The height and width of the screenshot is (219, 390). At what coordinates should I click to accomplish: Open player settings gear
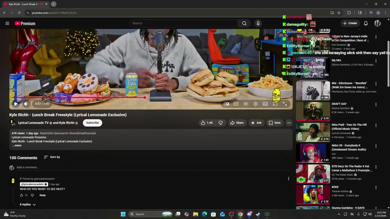[255, 104]
